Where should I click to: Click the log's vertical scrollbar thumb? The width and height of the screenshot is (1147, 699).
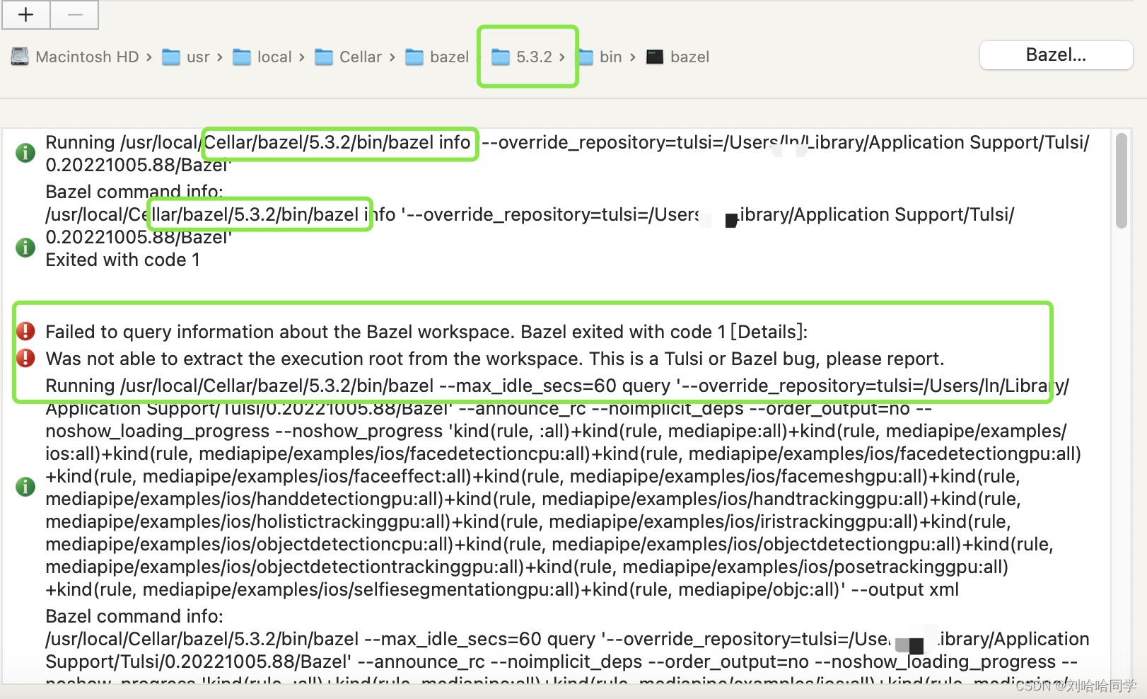pos(1121,181)
